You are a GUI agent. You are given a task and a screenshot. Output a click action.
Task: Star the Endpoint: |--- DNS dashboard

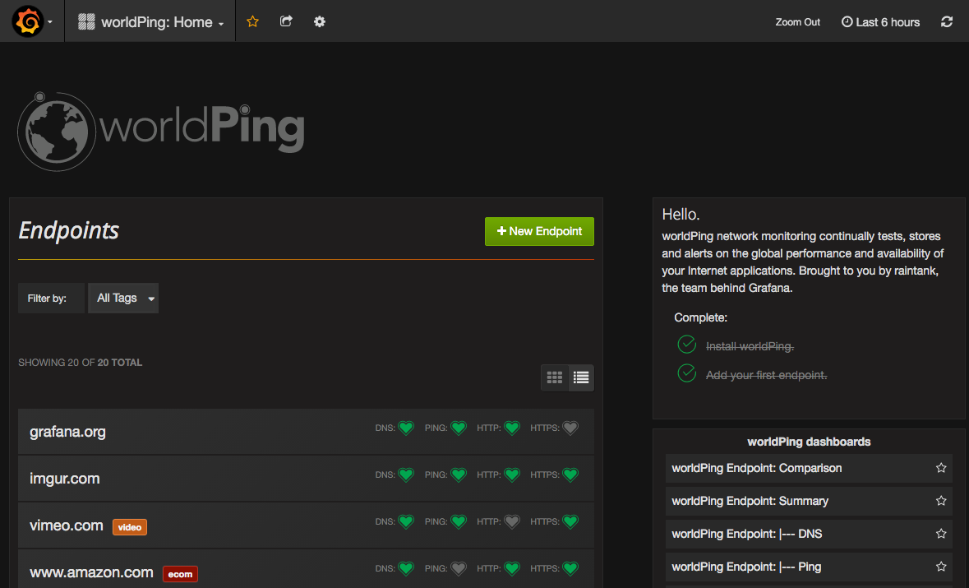point(940,534)
